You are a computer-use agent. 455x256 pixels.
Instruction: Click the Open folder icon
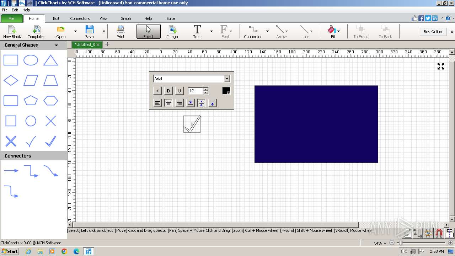pyautogui.click(x=61, y=32)
